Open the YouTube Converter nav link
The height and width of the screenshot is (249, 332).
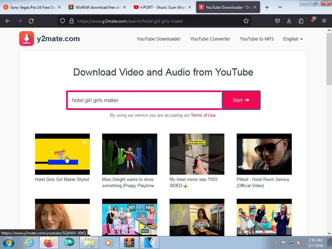pyautogui.click(x=210, y=39)
